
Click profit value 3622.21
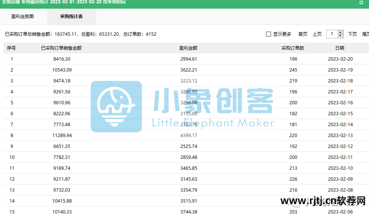(x=189, y=70)
